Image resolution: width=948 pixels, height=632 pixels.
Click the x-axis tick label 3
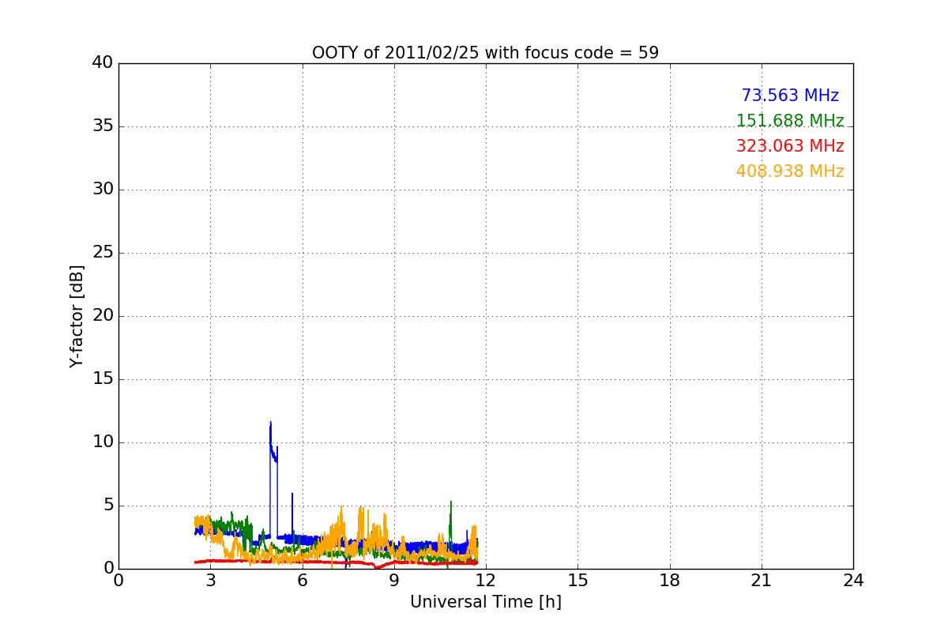[210, 581]
